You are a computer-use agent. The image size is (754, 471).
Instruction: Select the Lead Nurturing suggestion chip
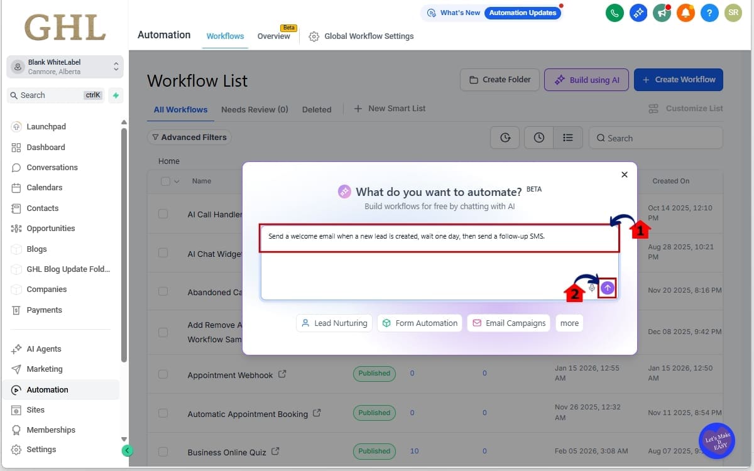(x=334, y=323)
